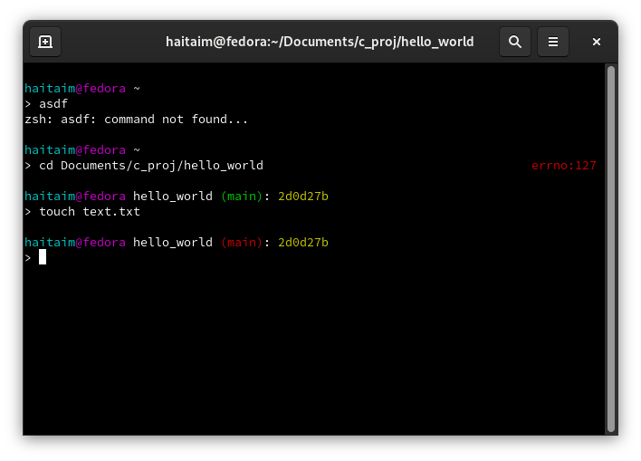Viewport: 641px width, 461px height.
Task: Close the terminal window
Action: (x=597, y=42)
